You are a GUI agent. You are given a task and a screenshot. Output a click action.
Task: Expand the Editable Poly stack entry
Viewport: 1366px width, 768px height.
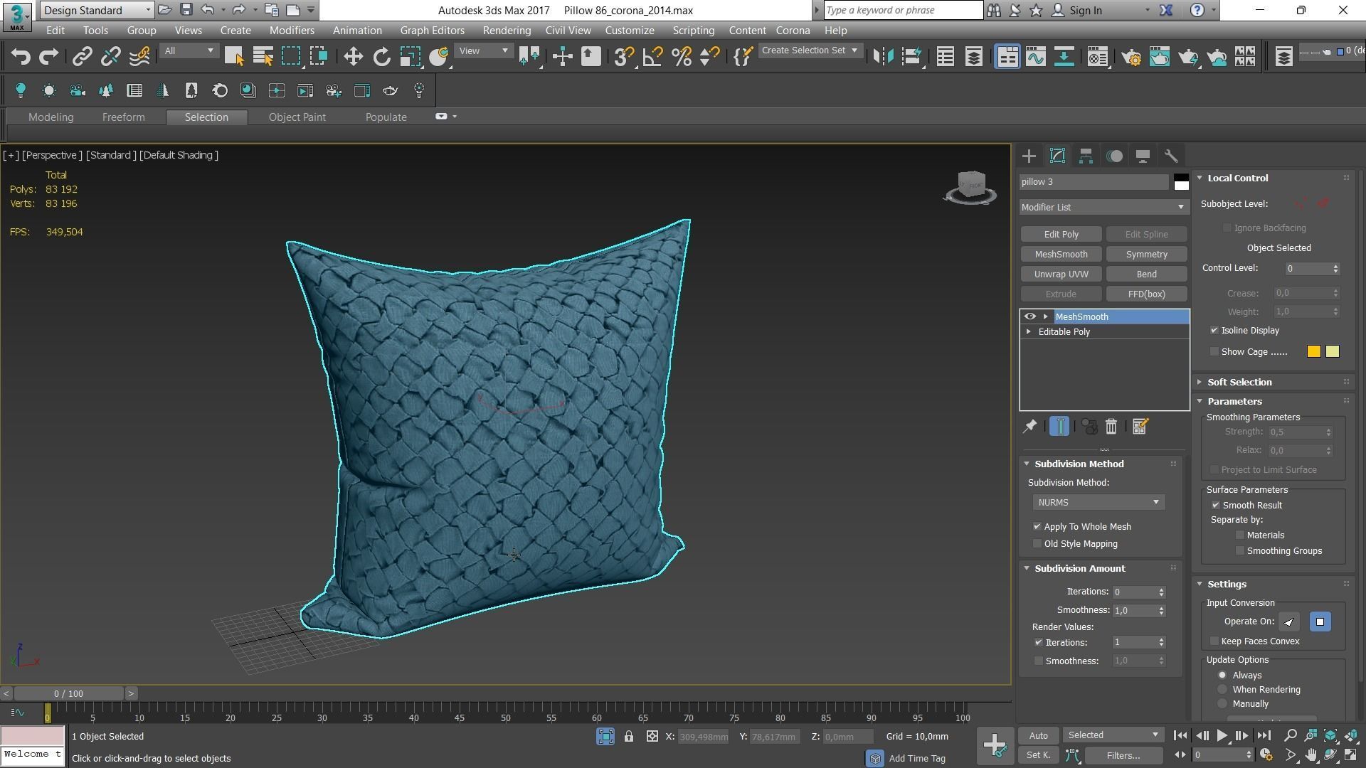tap(1029, 332)
